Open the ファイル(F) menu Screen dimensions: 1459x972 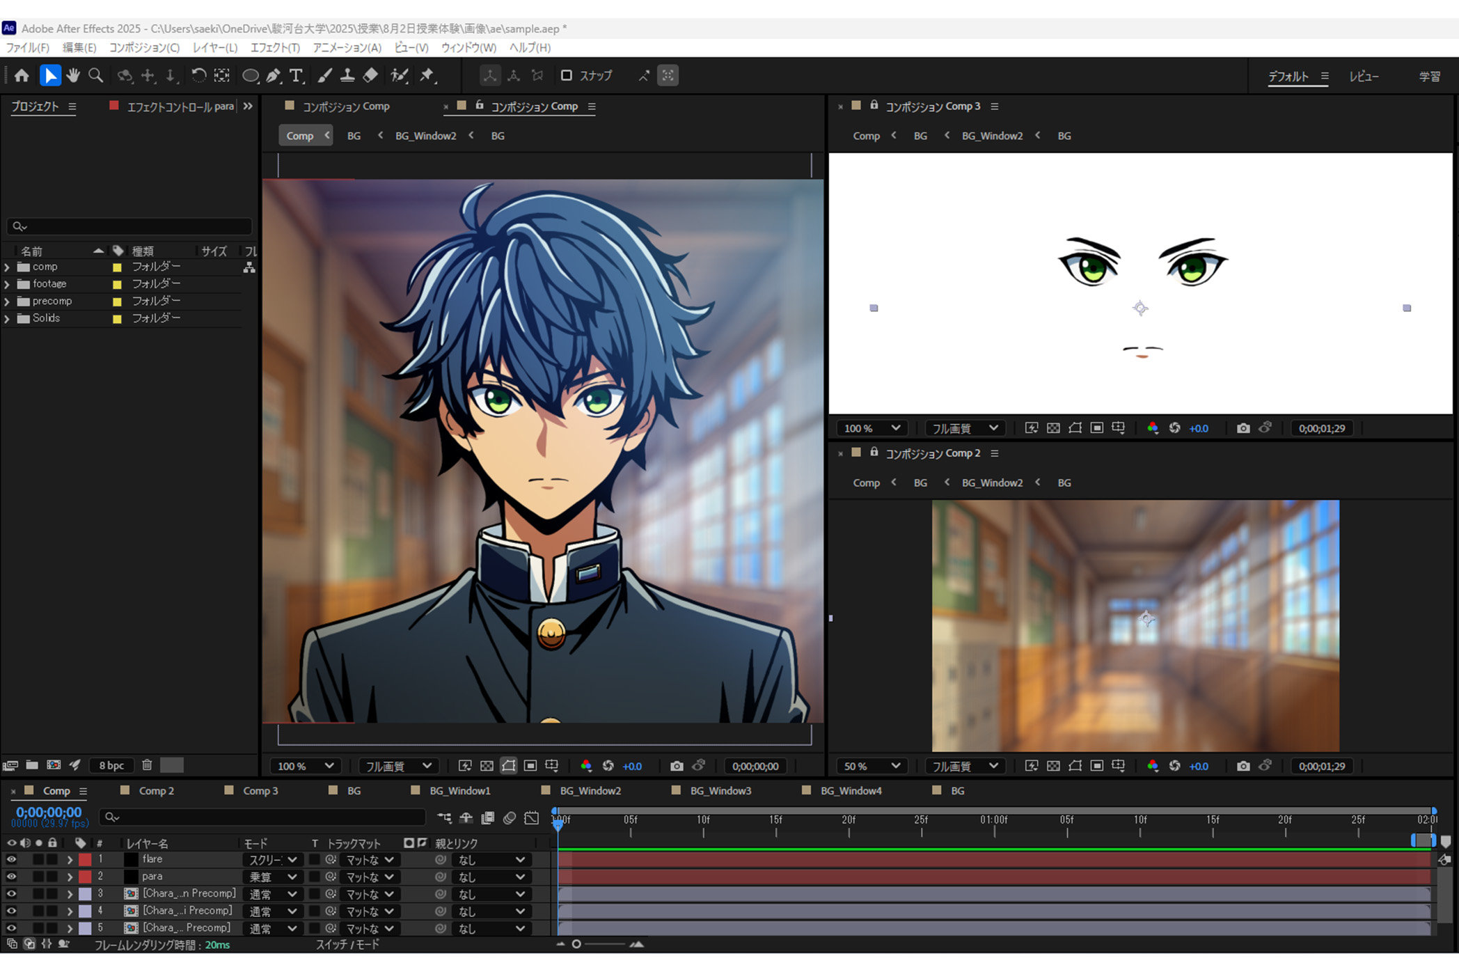click(28, 47)
